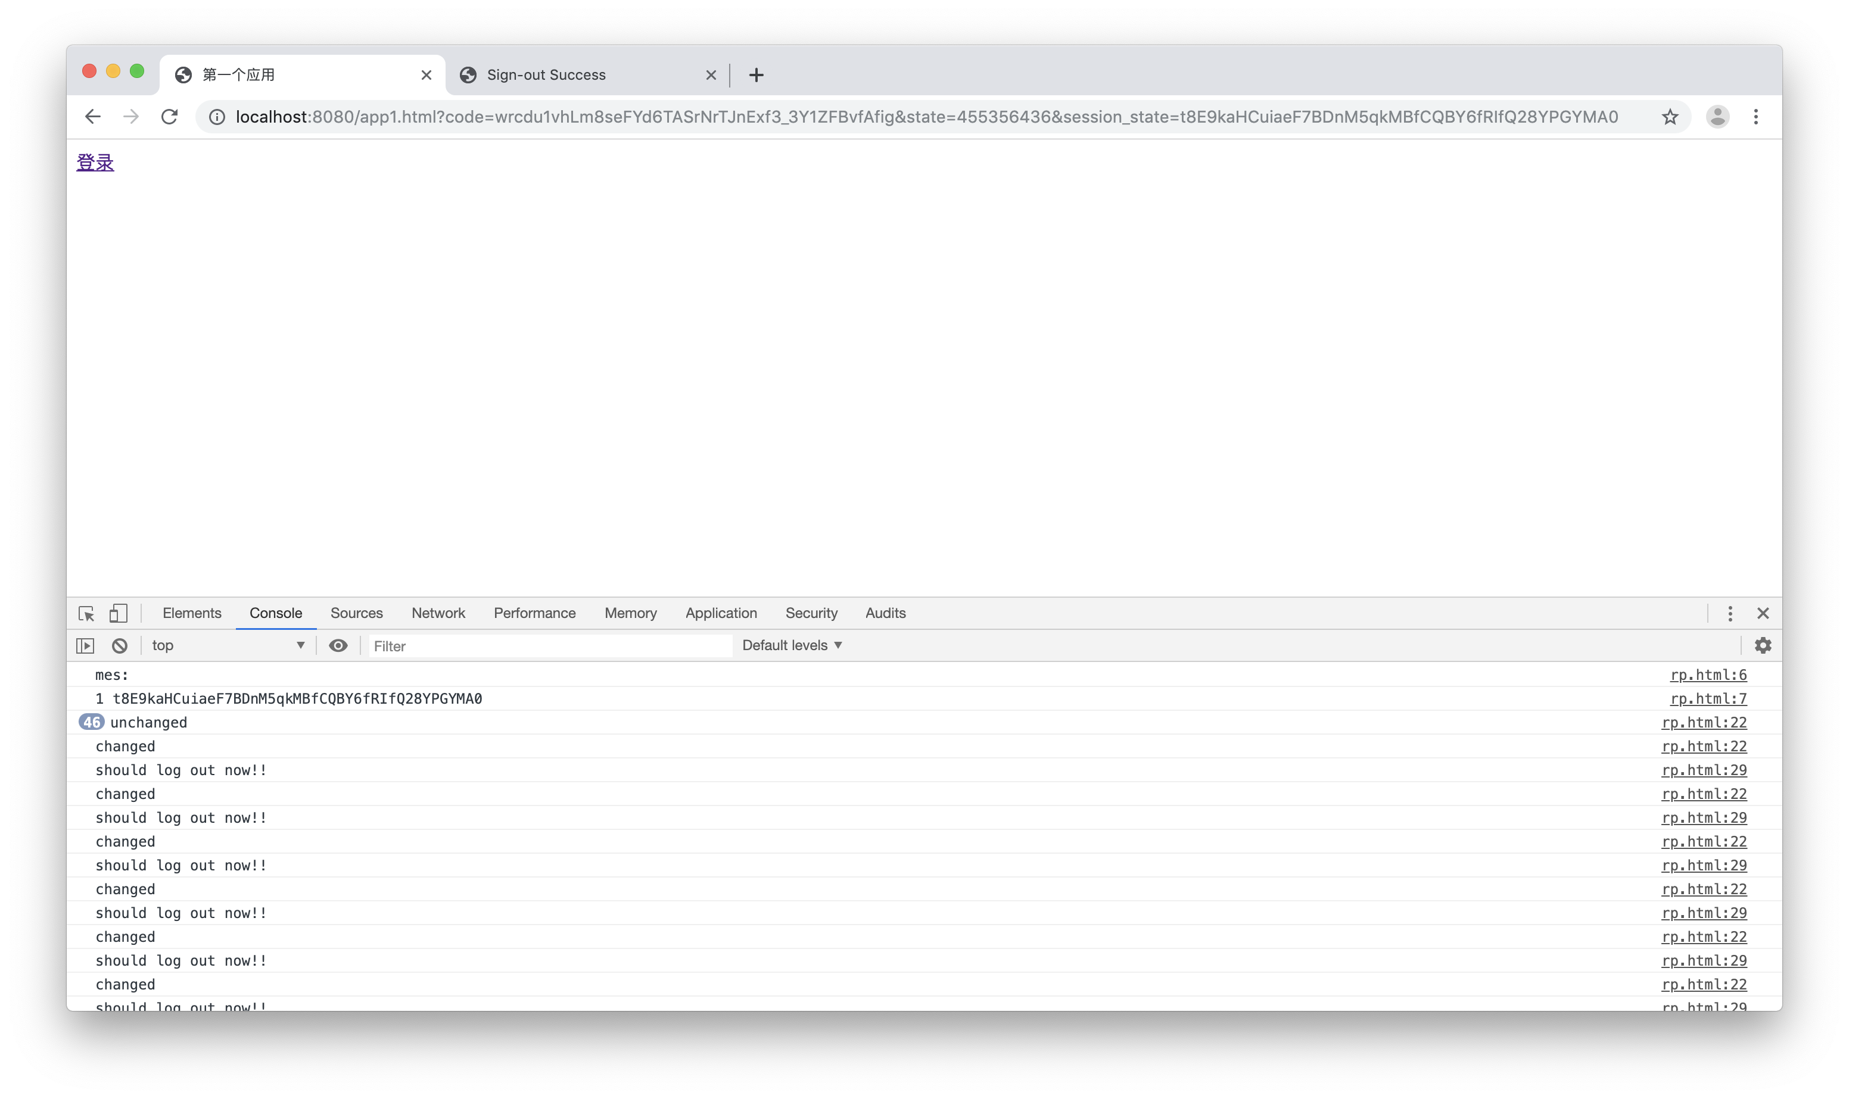Screen dimensions: 1849x1099
Task: Click the session state string in the console
Action: point(297,698)
